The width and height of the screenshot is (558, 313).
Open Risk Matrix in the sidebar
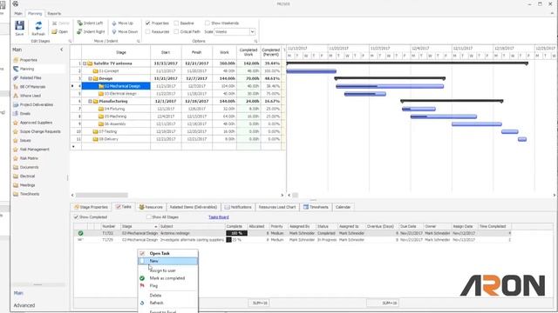tap(29, 158)
